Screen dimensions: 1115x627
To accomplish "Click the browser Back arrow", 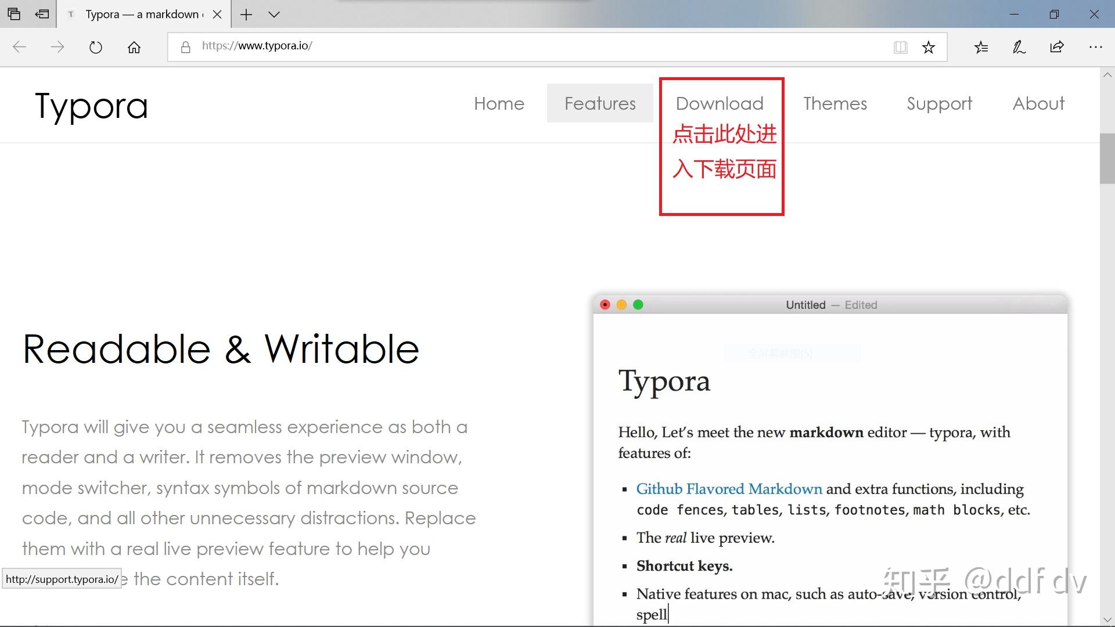I will coord(19,47).
